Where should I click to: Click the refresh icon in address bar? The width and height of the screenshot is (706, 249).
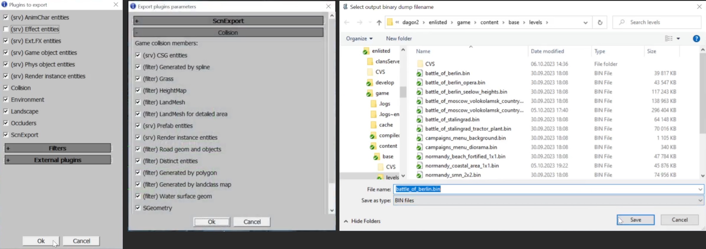600,22
